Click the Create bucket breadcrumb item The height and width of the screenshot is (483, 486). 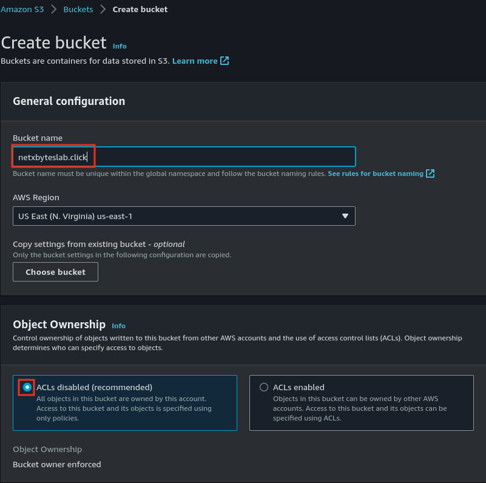pyautogui.click(x=140, y=9)
